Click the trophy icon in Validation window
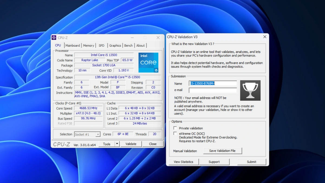Image resolution: width=325 pixels, height=183 pixels. coord(250,90)
